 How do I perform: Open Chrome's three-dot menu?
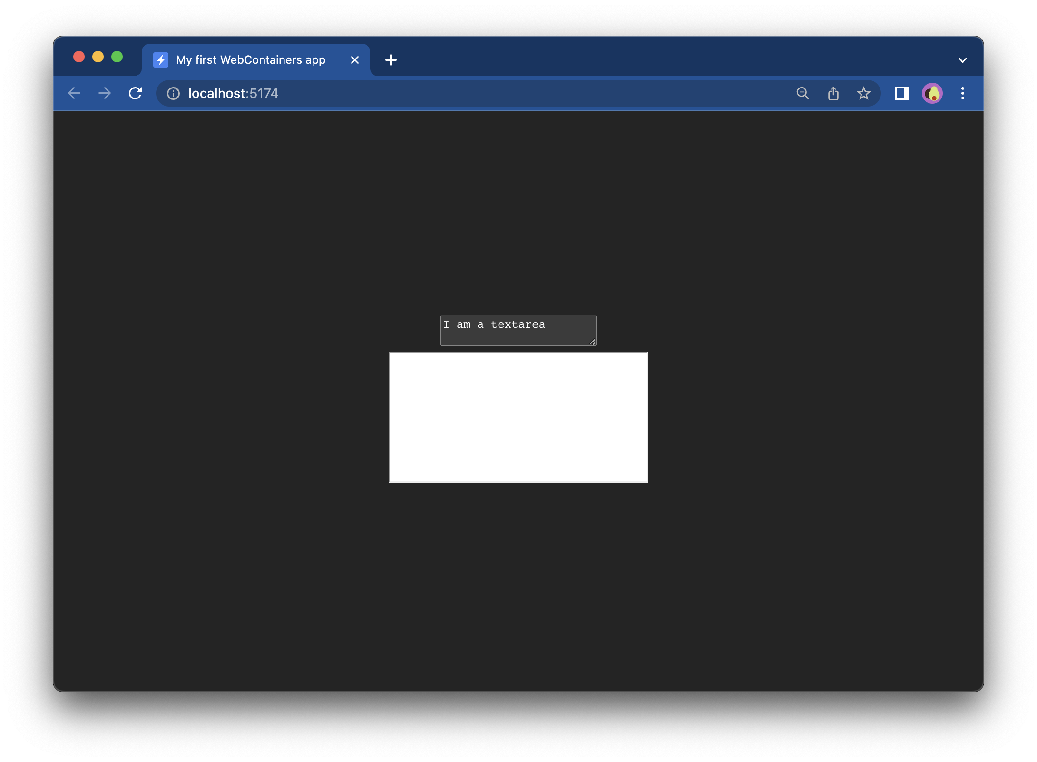(x=963, y=93)
